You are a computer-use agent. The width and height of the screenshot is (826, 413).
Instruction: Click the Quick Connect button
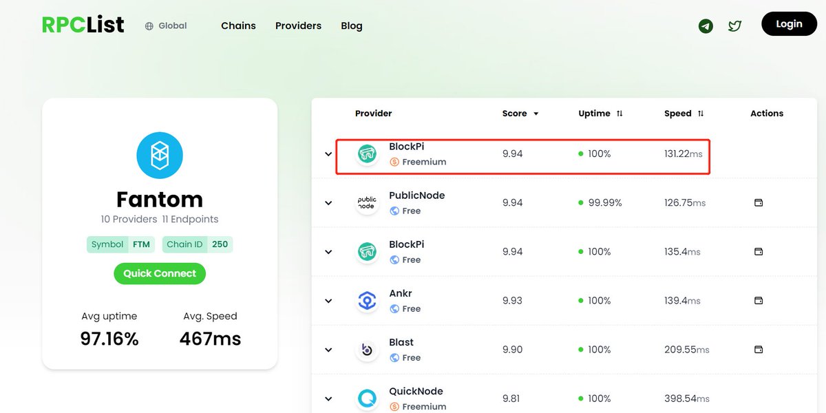159,273
